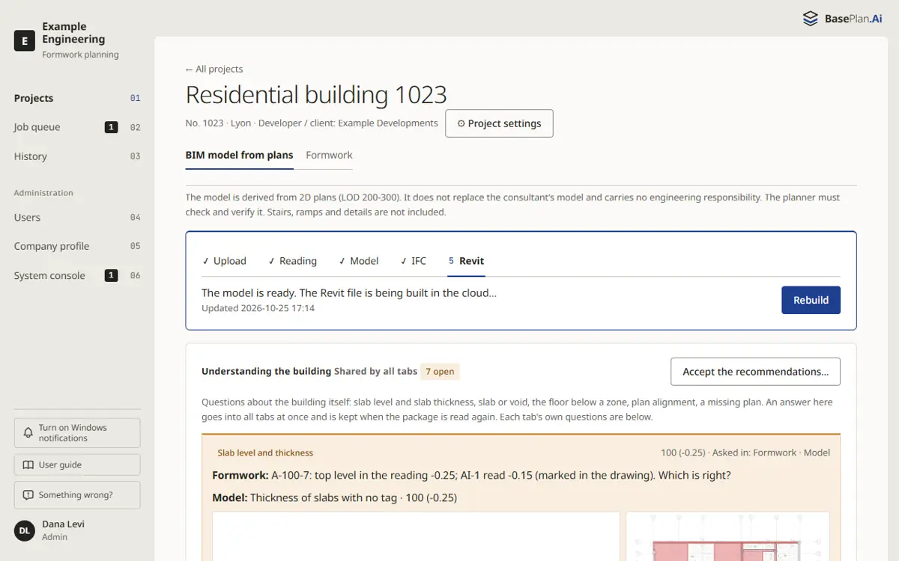Open Company profile page

pos(77,246)
